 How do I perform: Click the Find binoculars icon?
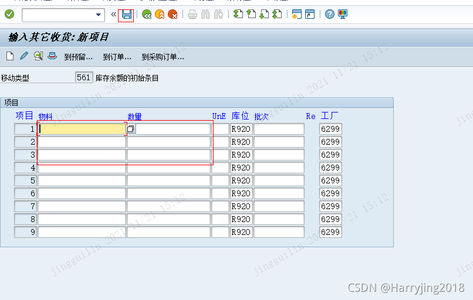[x=205, y=14]
